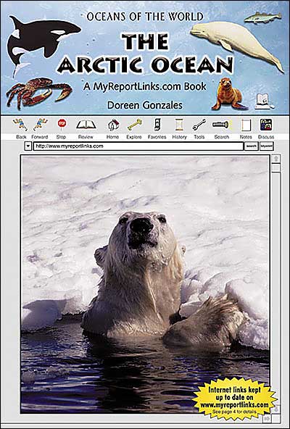Select the Tools wrench icon
290x429 pixels.
pyautogui.click(x=199, y=125)
